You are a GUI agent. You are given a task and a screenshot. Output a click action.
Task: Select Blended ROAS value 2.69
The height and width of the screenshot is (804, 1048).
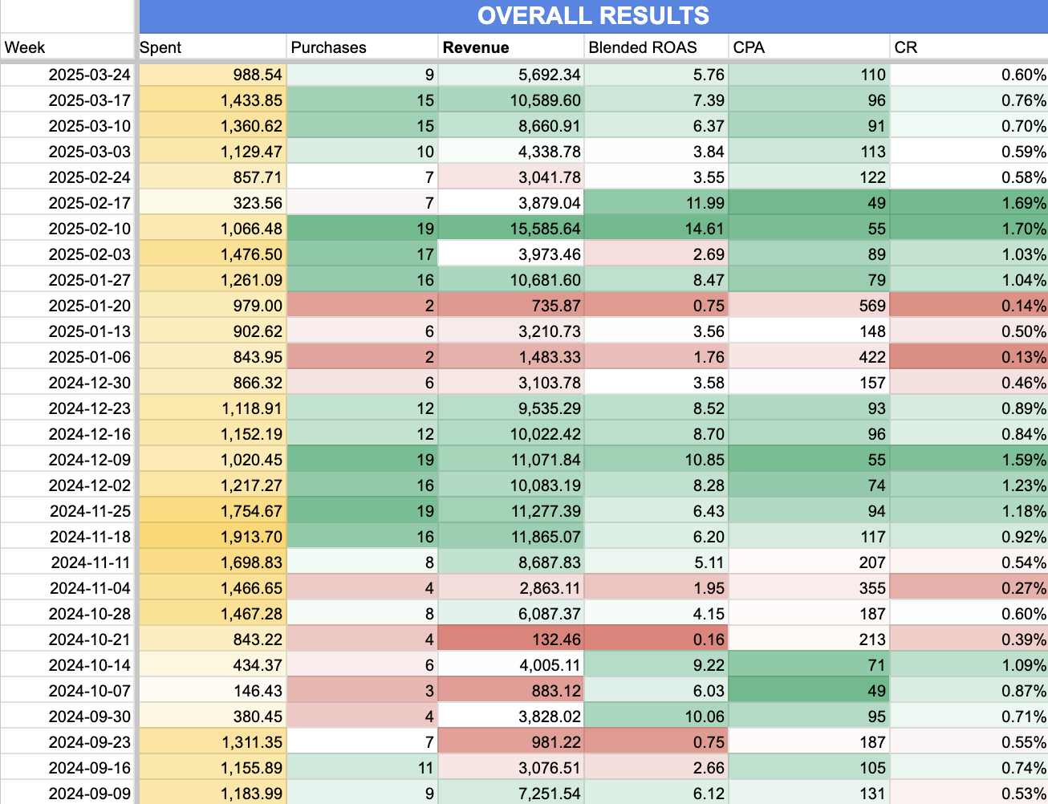tap(656, 254)
